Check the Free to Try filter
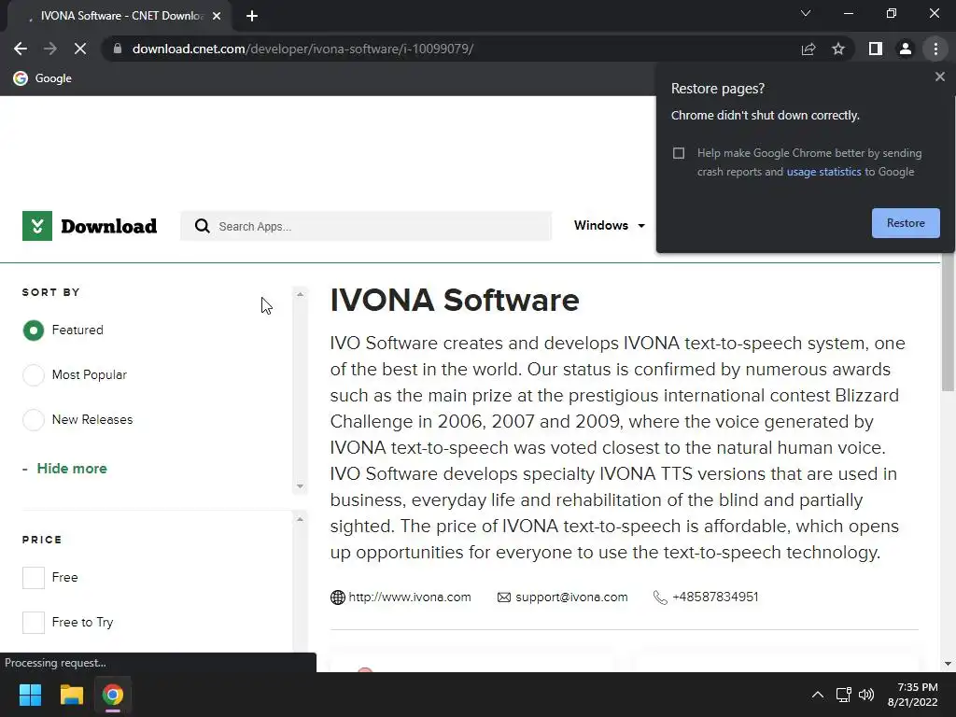Screen dimensions: 956x717 click(x=34, y=623)
